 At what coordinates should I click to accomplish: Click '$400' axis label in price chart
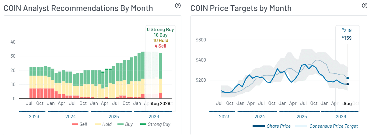click(201, 60)
